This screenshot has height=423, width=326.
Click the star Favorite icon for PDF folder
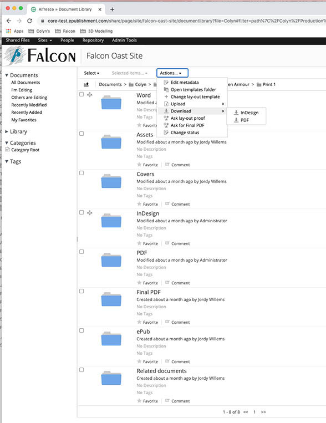tap(139, 283)
